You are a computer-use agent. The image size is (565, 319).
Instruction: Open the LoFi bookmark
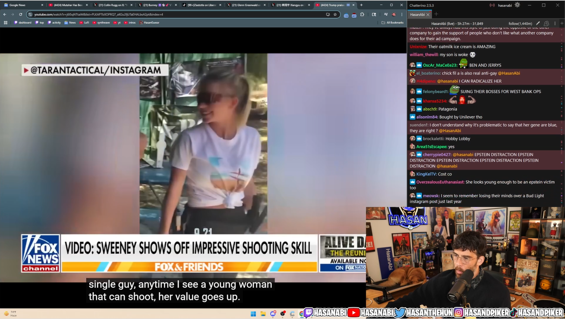click(84, 22)
